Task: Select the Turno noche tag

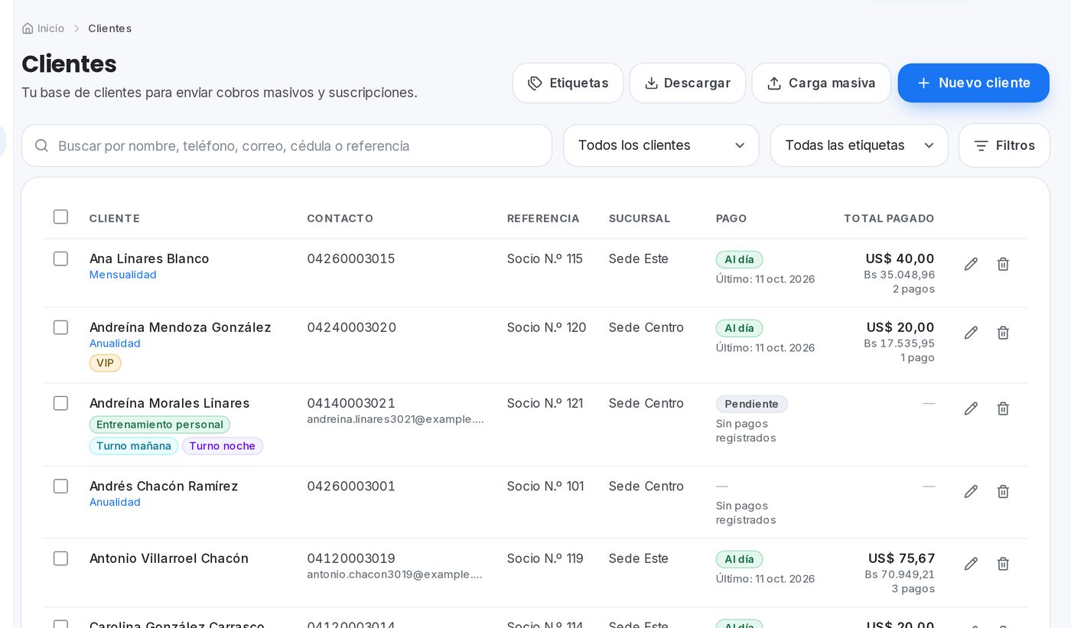Action: 222,446
